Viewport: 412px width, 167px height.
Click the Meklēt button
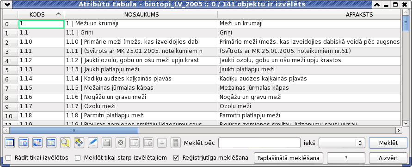[388, 143]
